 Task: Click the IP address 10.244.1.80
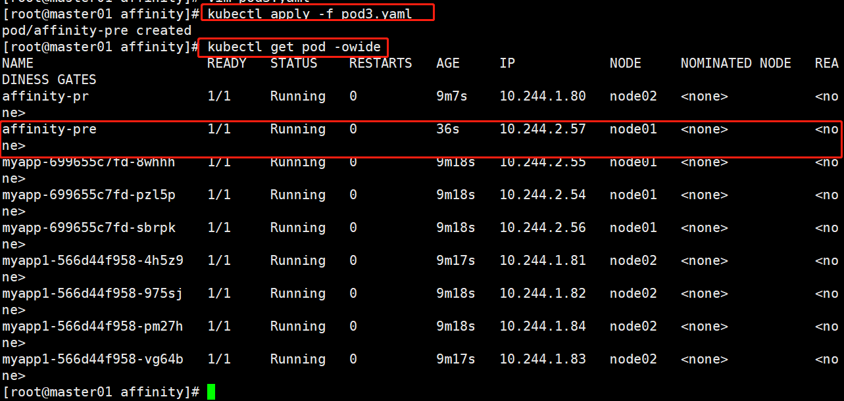click(543, 96)
